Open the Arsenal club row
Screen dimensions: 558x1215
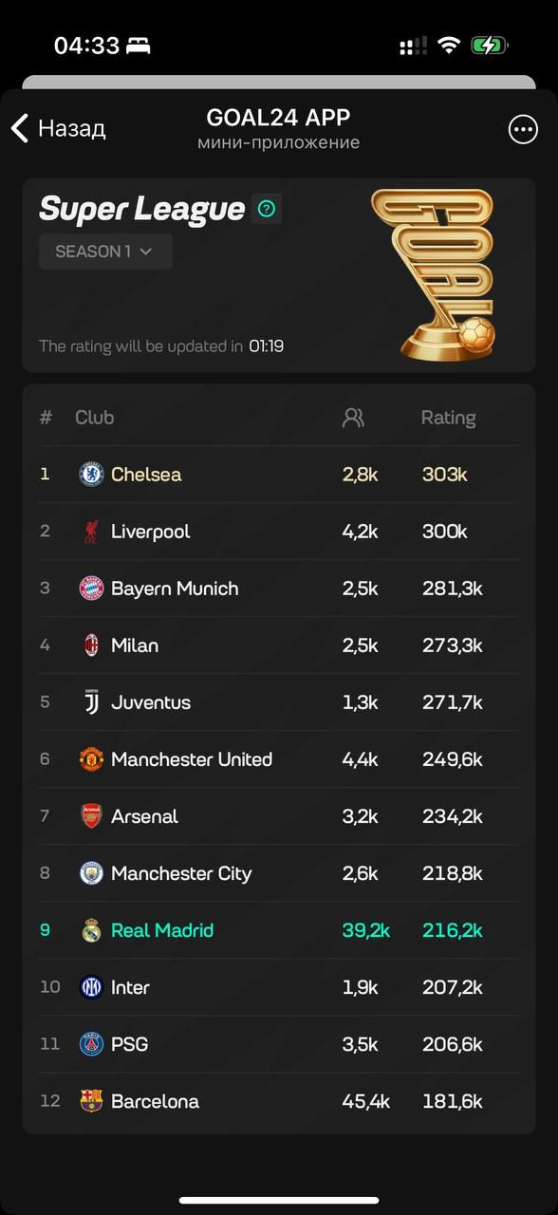pyautogui.click(x=279, y=816)
